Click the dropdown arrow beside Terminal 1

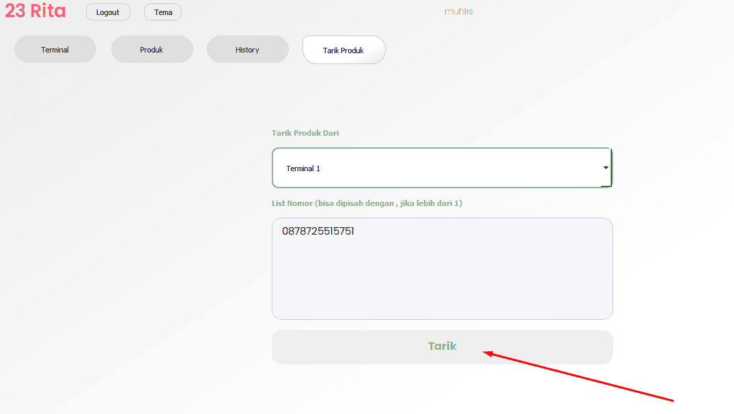click(605, 168)
